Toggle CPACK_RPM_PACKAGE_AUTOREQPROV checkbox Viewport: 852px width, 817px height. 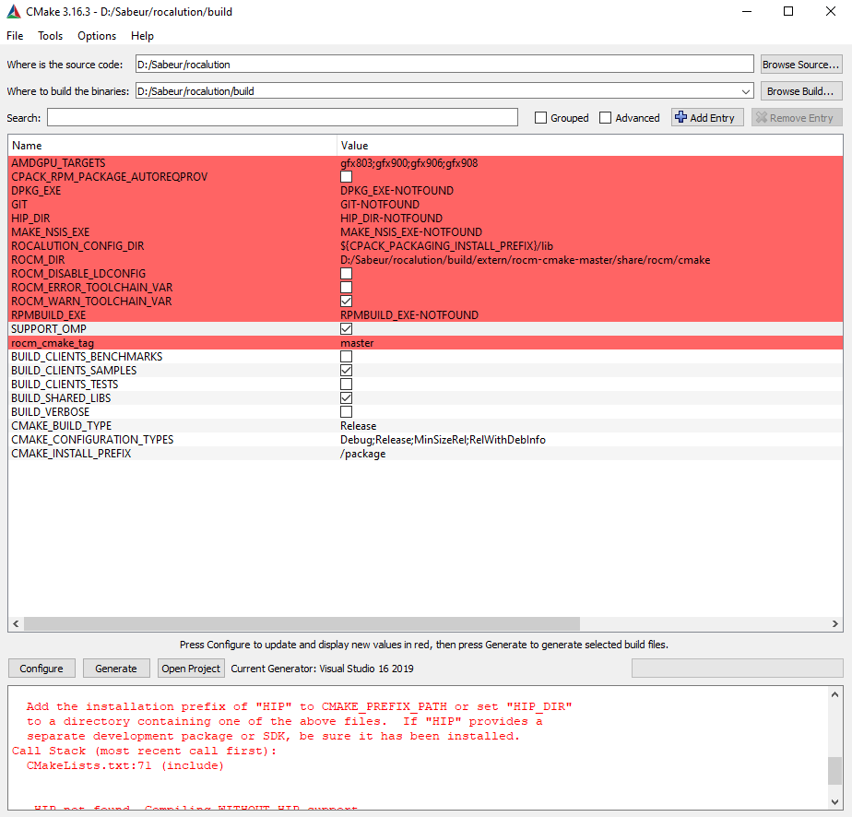[346, 176]
